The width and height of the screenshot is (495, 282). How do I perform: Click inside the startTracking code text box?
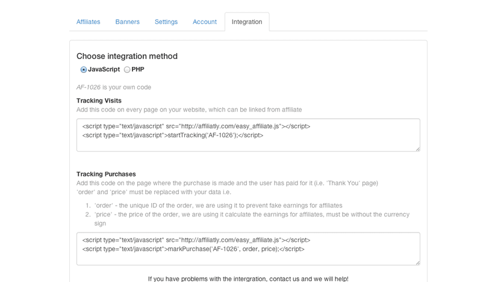pos(247,135)
